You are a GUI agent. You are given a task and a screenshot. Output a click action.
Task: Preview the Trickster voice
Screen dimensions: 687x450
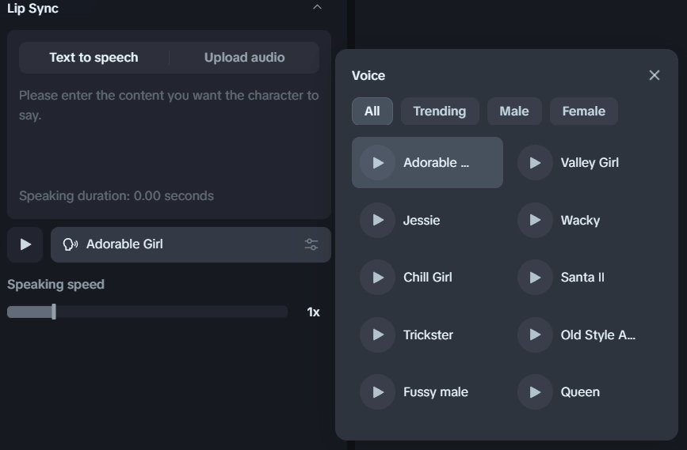pos(377,335)
